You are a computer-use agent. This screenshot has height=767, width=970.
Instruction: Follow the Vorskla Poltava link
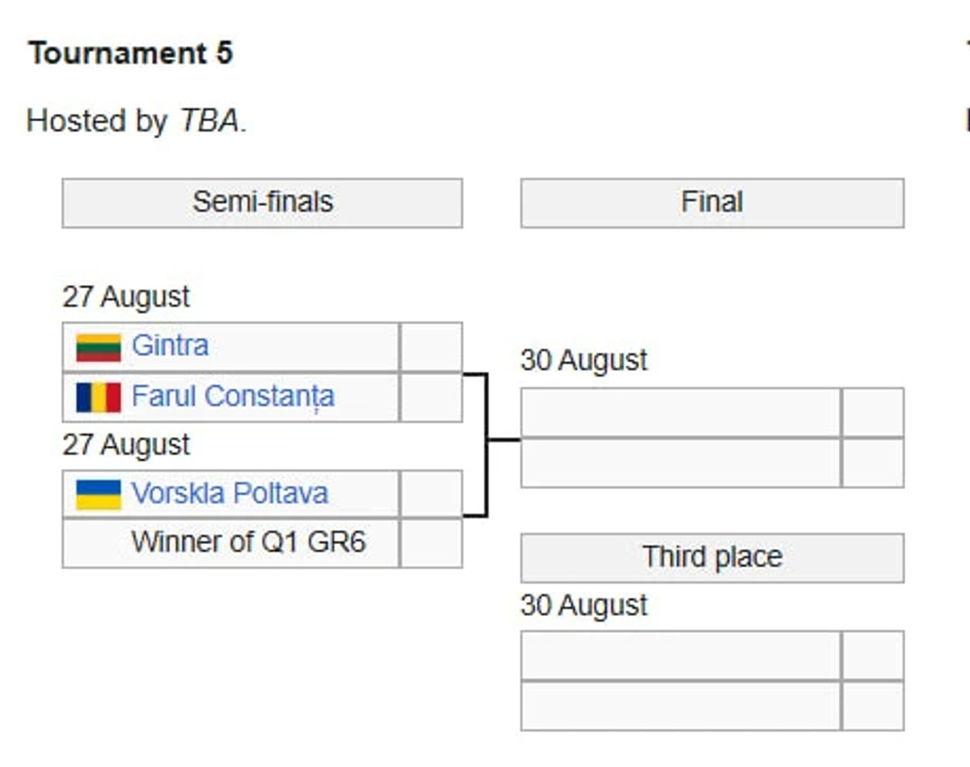230,493
